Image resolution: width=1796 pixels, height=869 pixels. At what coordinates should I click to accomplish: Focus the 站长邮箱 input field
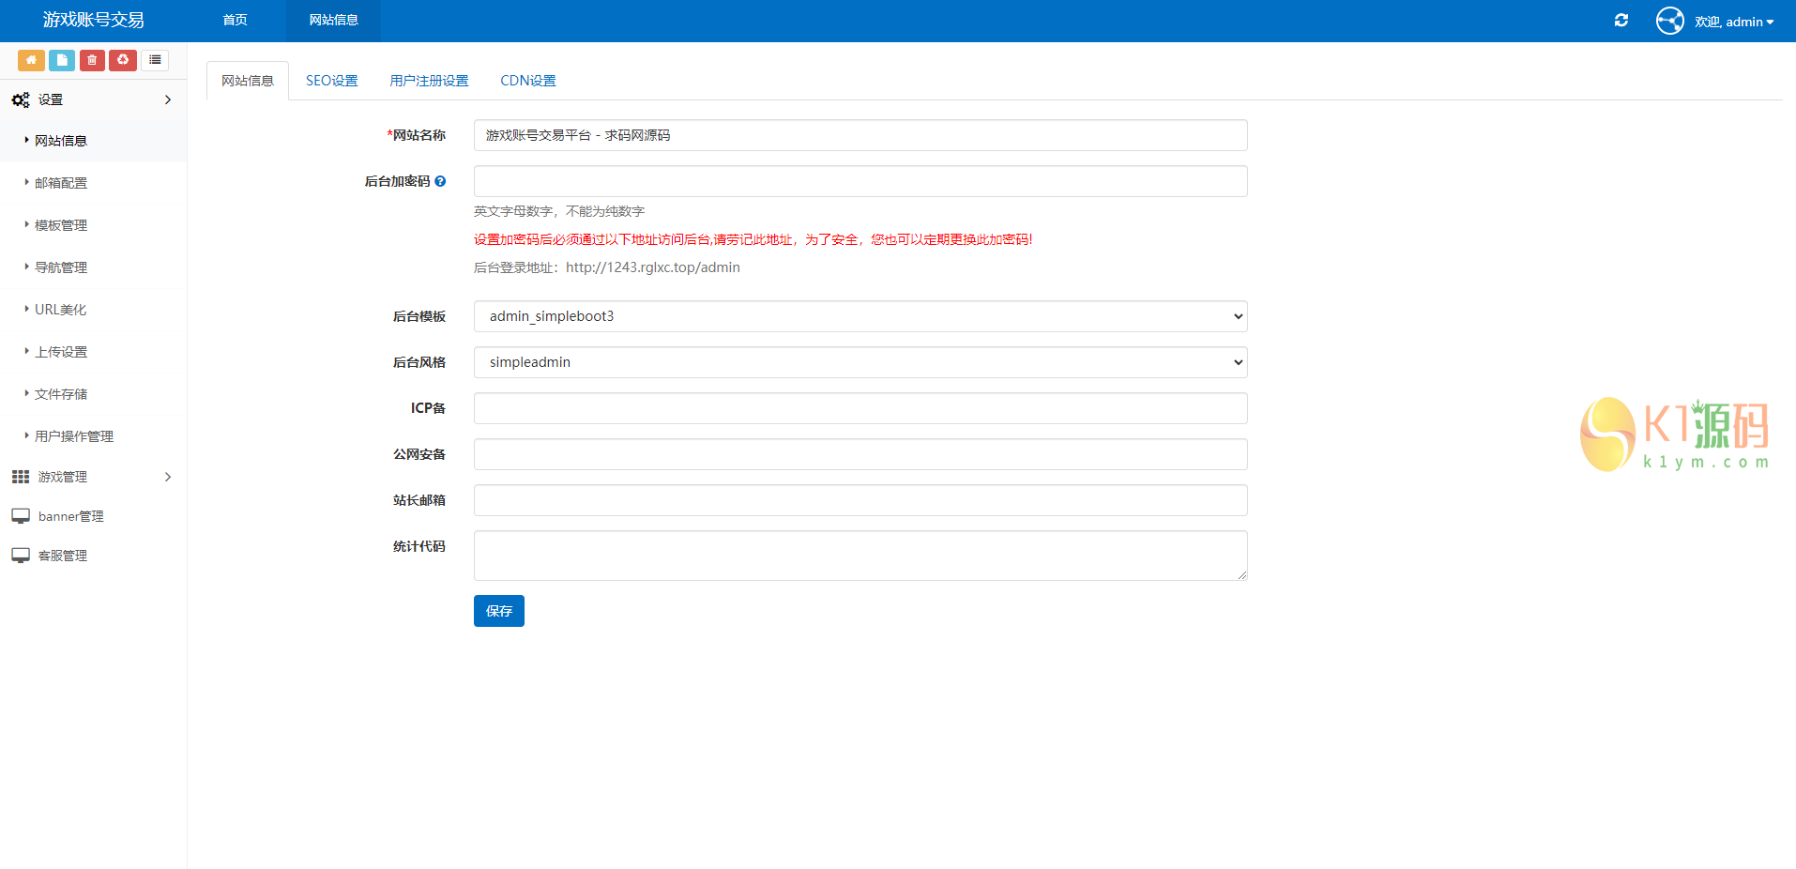(860, 500)
